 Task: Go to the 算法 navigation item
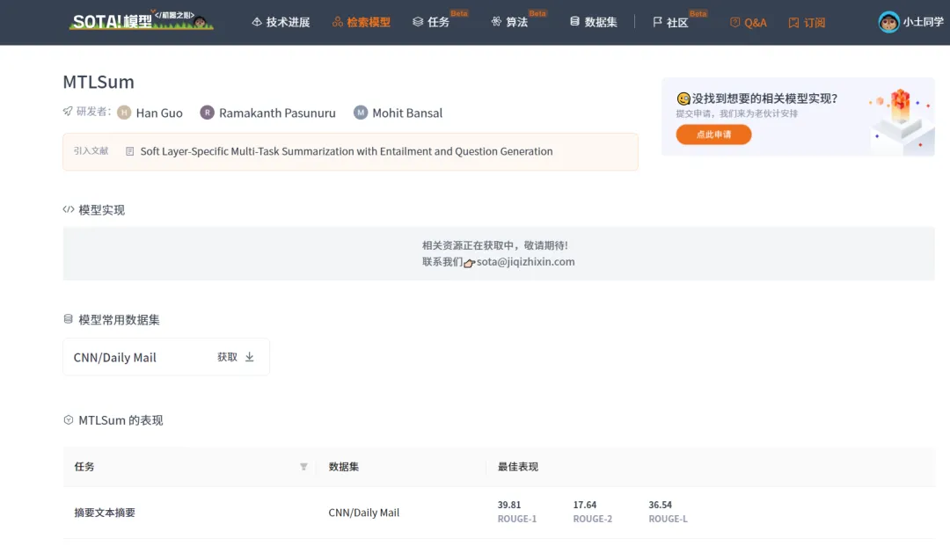pyautogui.click(x=509, y=22)
